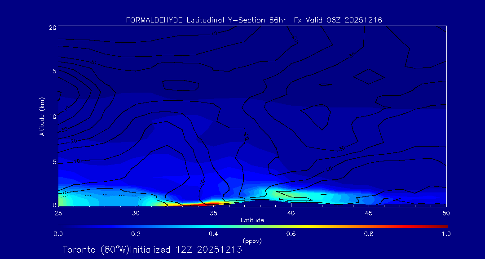Click the 5 km altitude tick label
Screen dimensions: 485x259
pos(54,161)
